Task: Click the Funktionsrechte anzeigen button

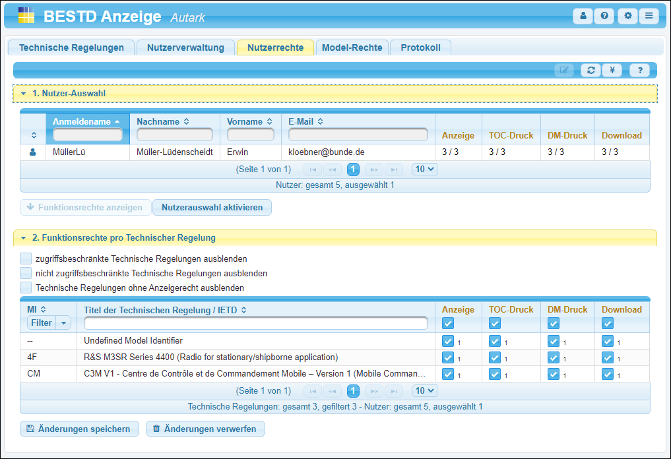Action: pyautogui.click(x=86, y=208)
